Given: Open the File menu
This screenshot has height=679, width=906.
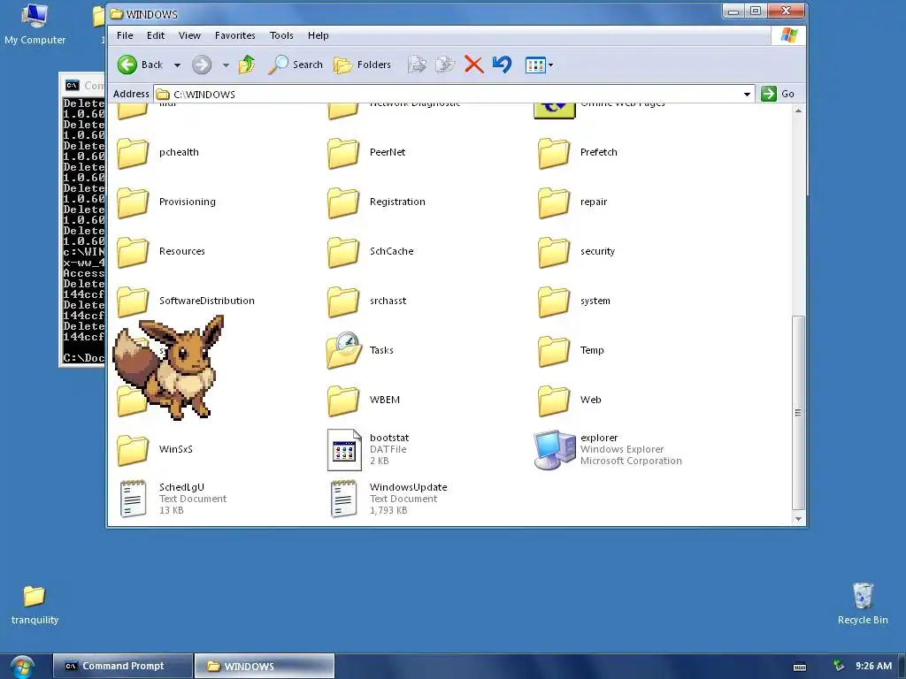Looking at the screenshot, I should (x=125, y=35).
